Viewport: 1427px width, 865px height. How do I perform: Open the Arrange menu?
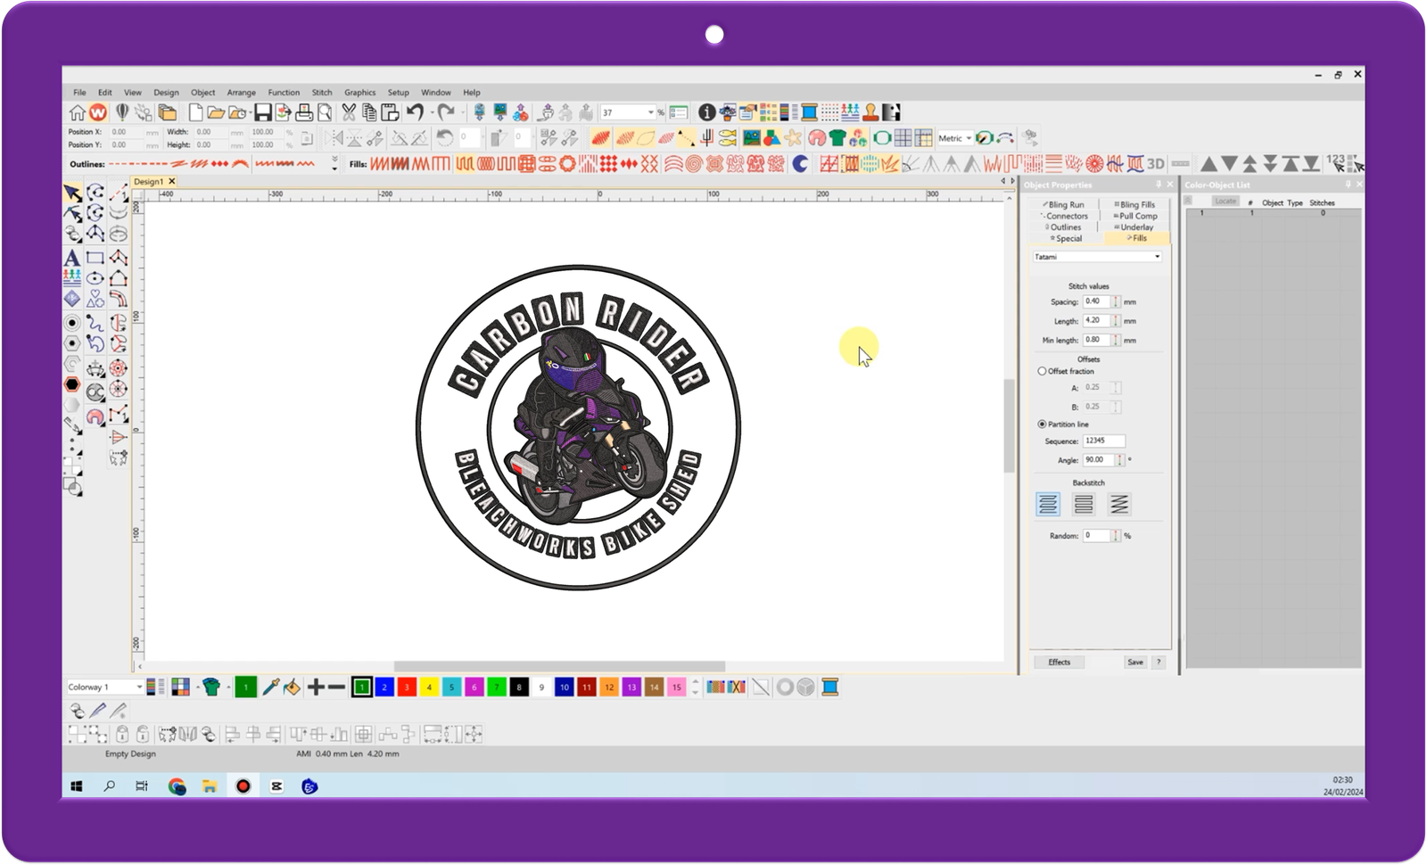[241, 93]
